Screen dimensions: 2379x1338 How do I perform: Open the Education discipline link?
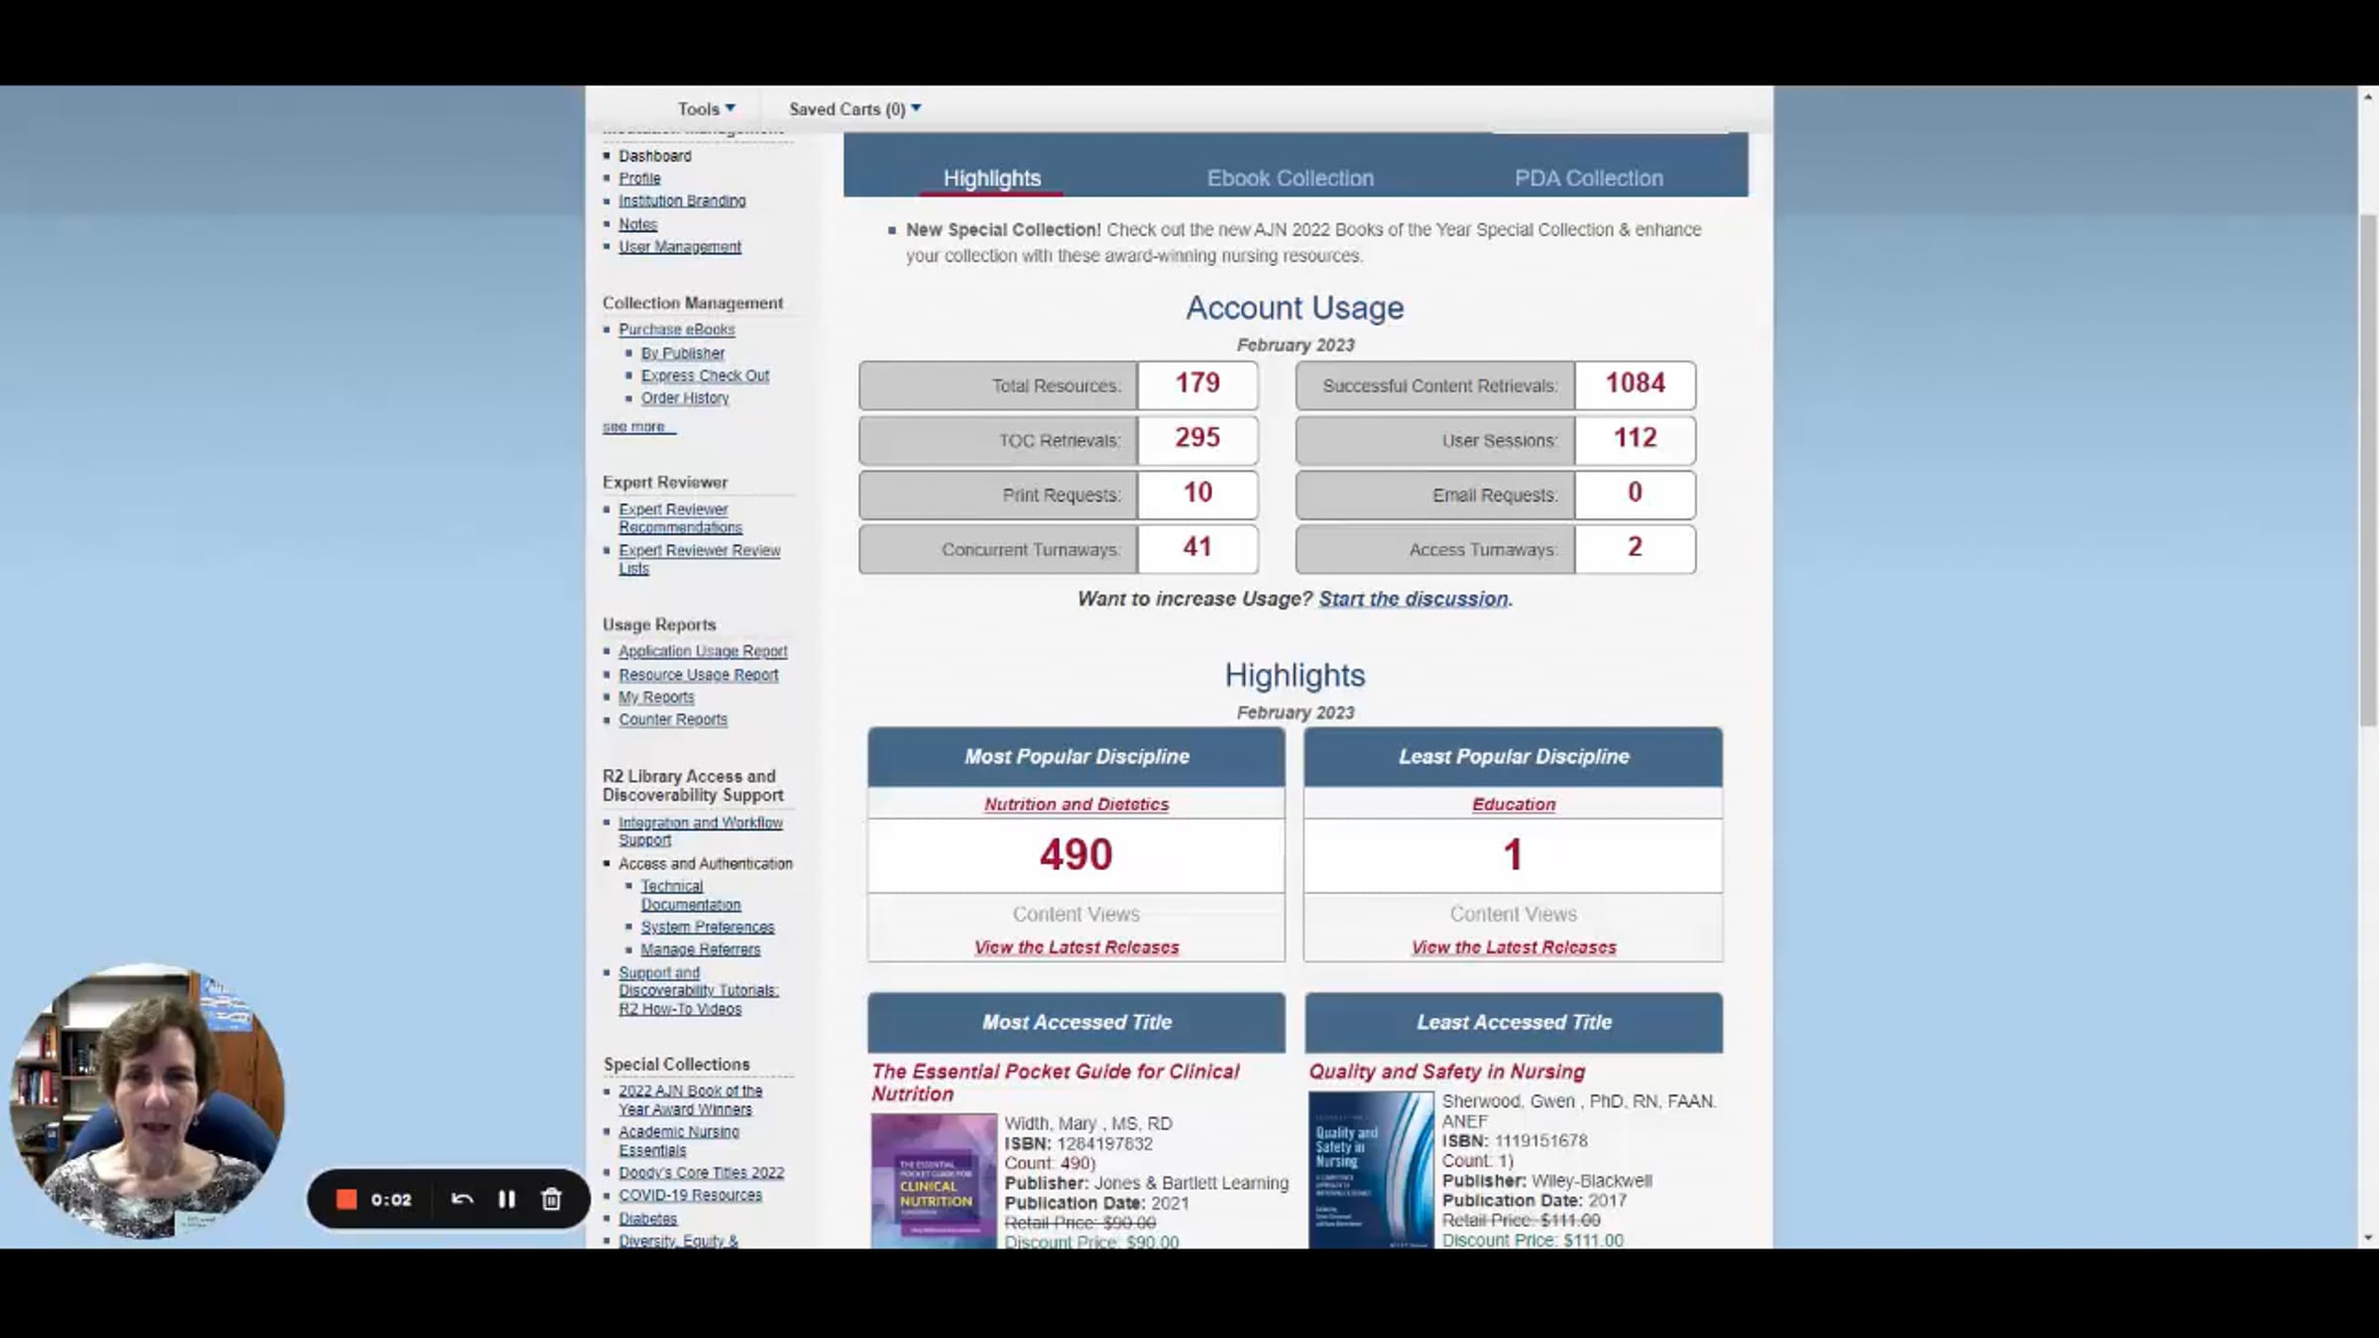1513,805
